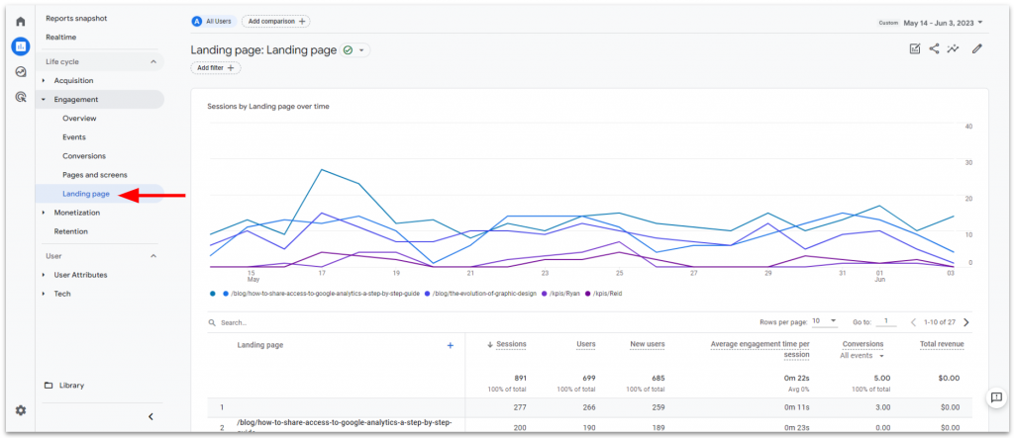The image size is (1014, 438).
Task: Open the custom date range picker
Action: (x=941, y=21)
